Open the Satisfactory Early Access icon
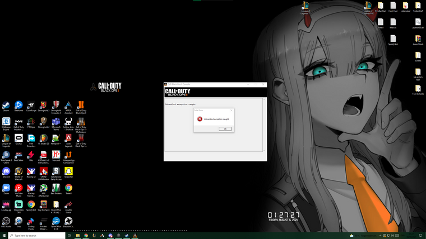426x239 pixels. coord(56,174)
